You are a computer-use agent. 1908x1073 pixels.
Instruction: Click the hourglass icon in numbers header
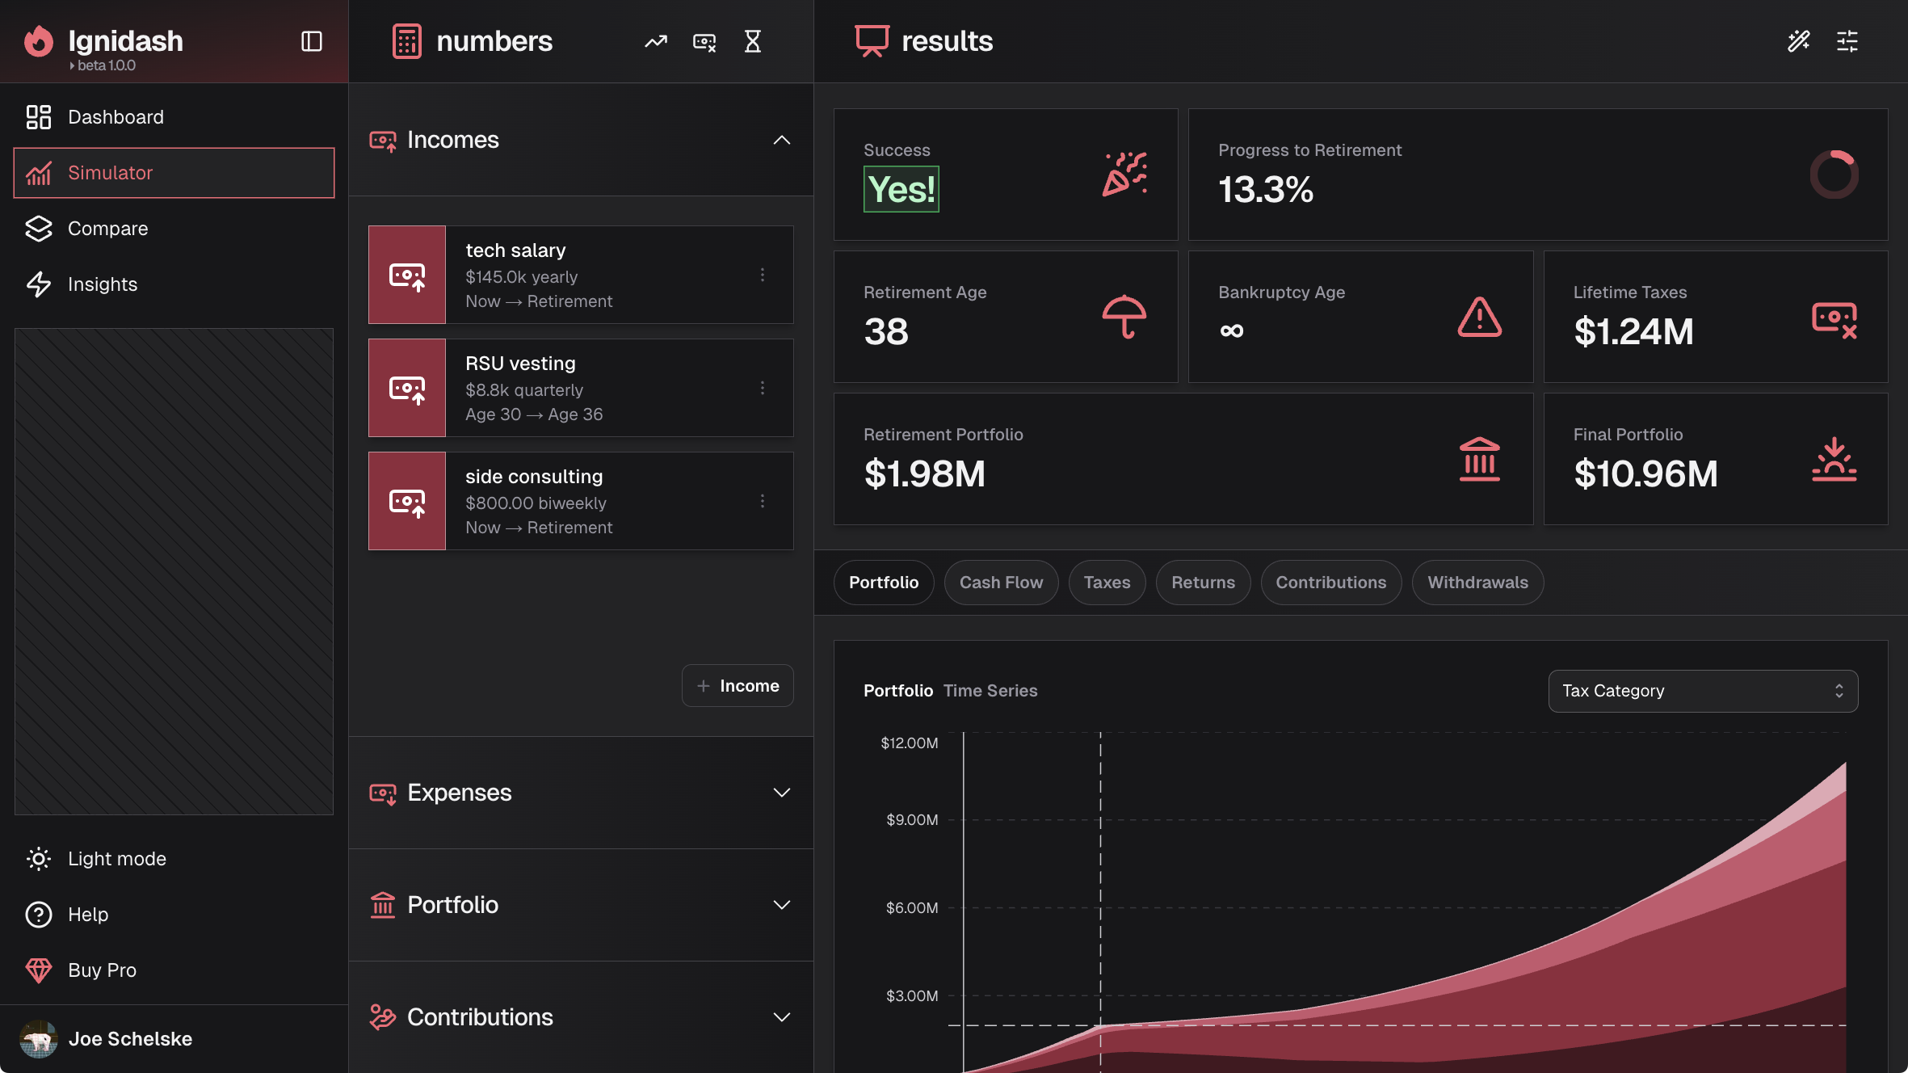click(x=753, y=41)
